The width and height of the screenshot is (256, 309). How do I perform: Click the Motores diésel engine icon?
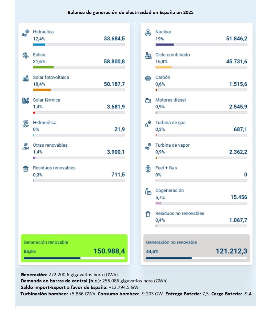(x=148, y=101)
